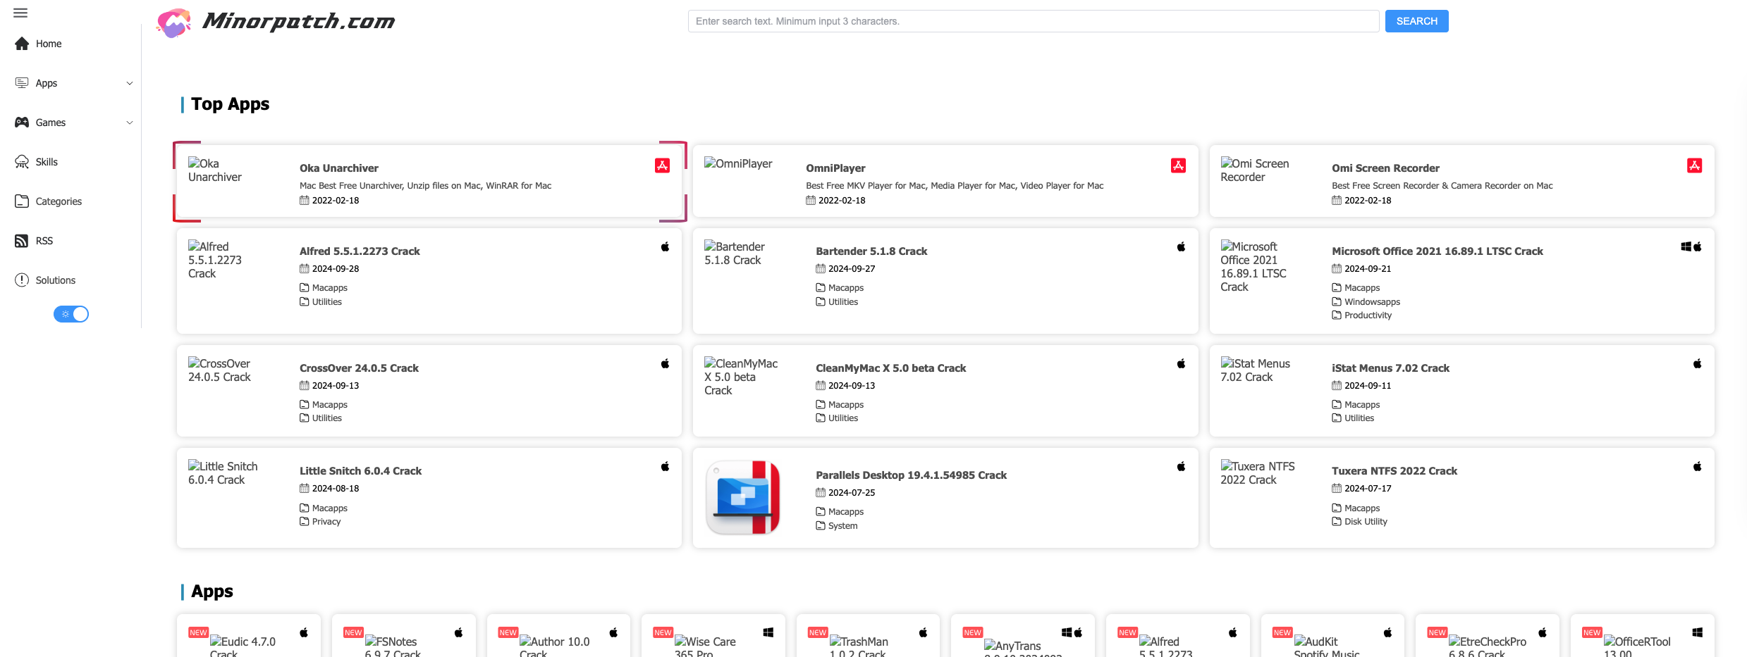1747x657 pixels.
Task: Open Bartender 5.1.8 Crack title
Action: point(871,251)
